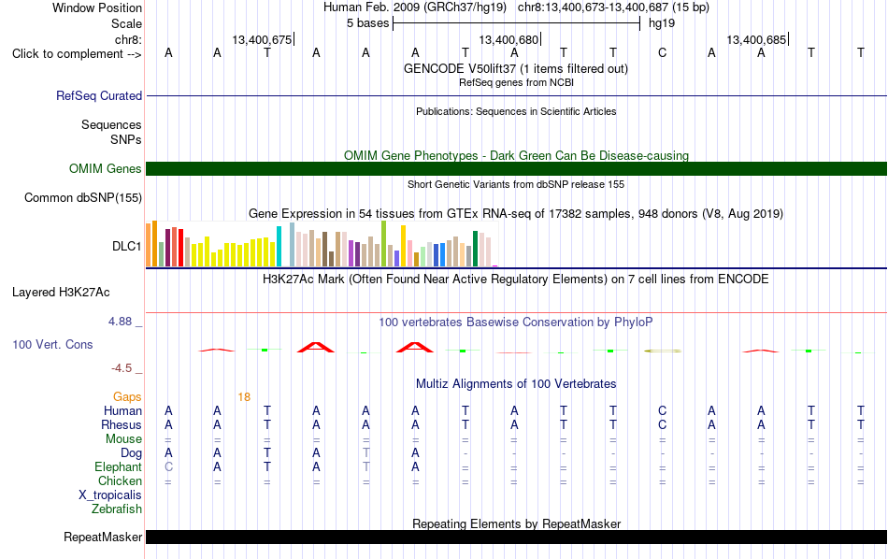Open the DLC1 gene expression label
Viewport: 888px width, 559px height.
(126, 246)
